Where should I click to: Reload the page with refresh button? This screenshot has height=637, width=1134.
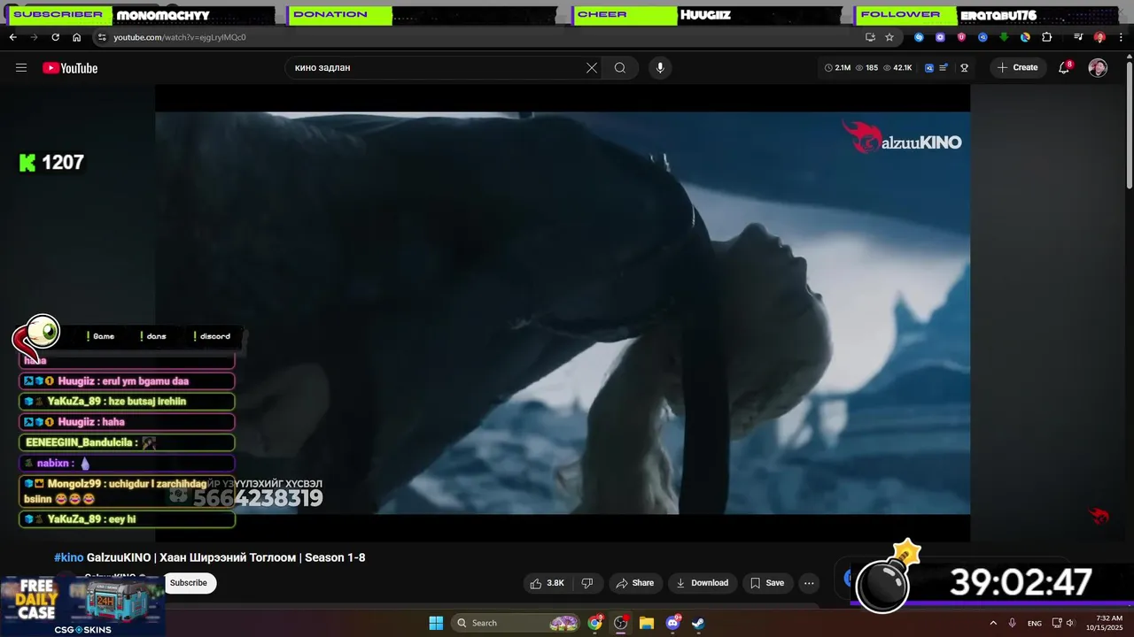[x=55, y=37]
